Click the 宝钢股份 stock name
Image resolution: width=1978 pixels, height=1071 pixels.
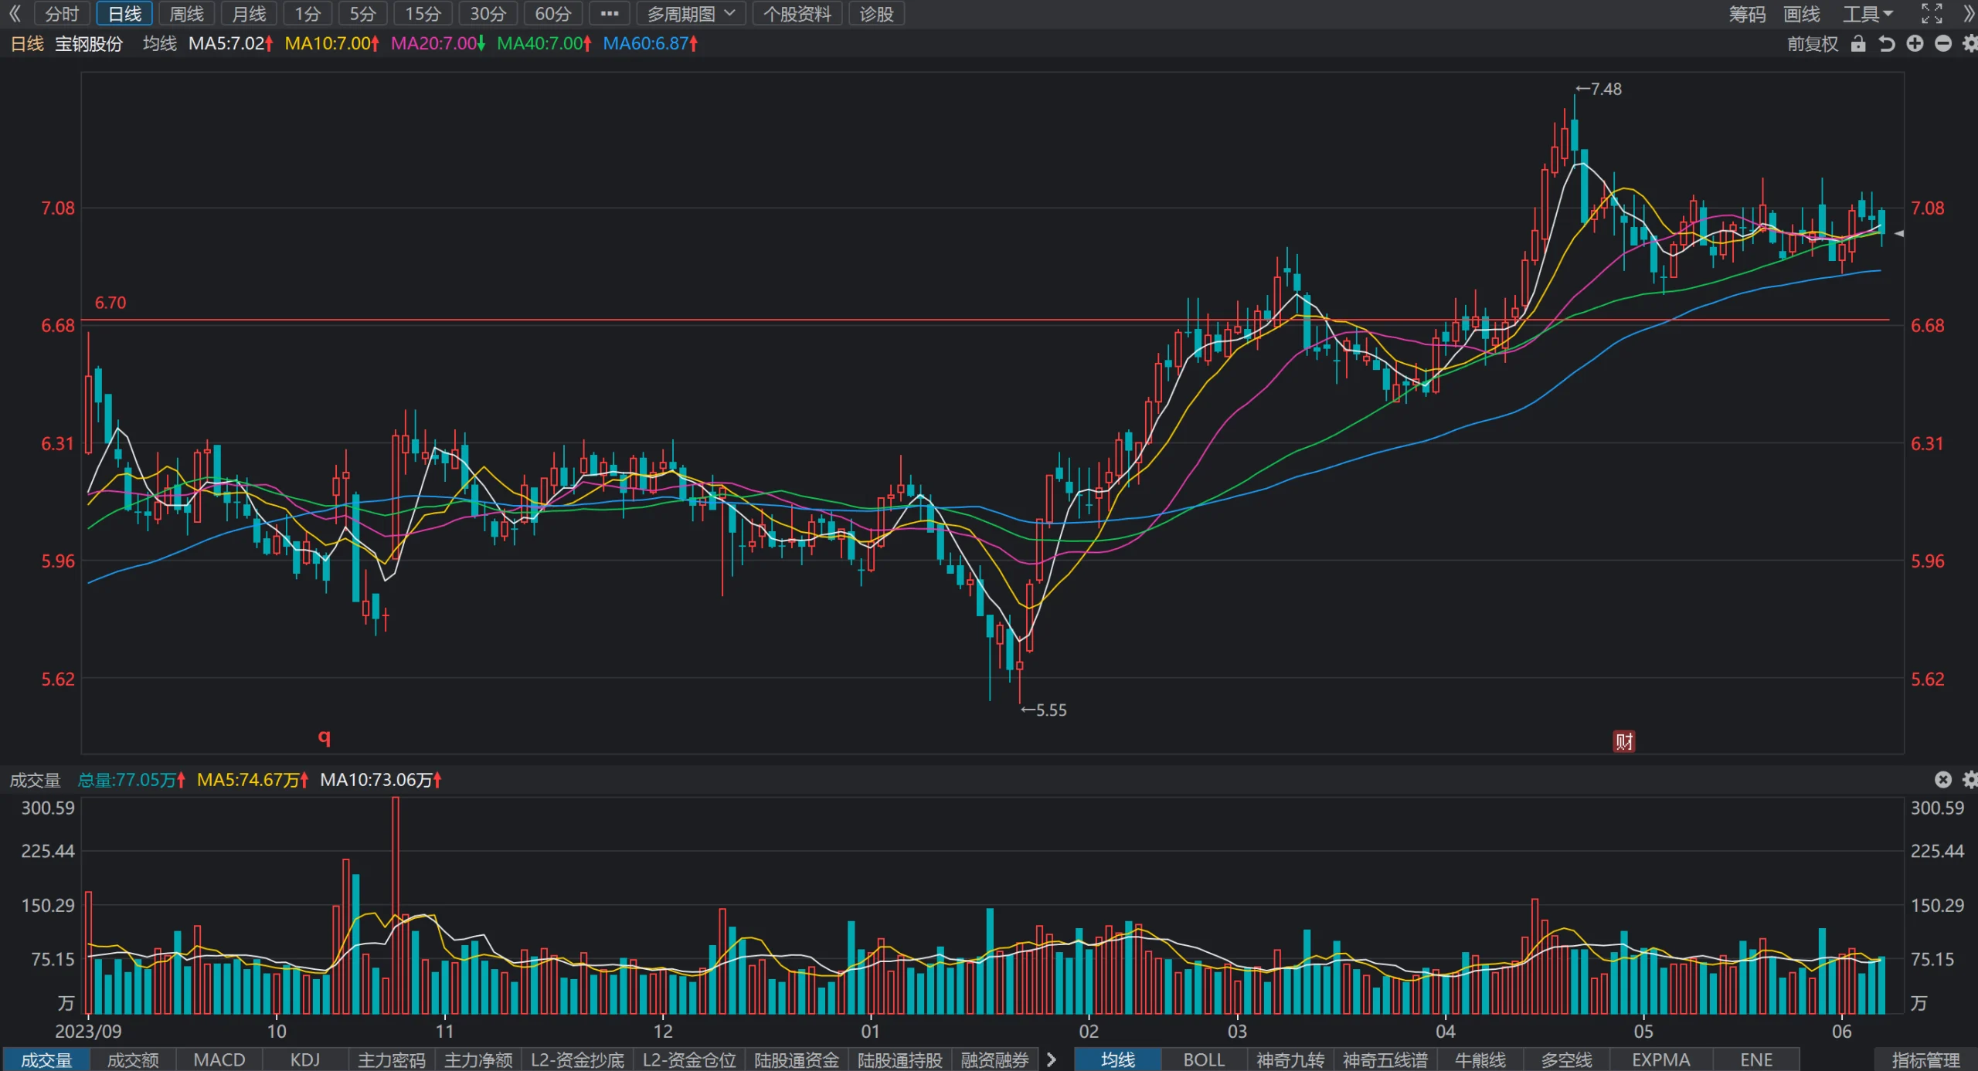tap(89, 43)
